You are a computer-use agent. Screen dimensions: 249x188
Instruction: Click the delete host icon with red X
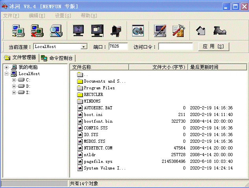coord(37,31)
